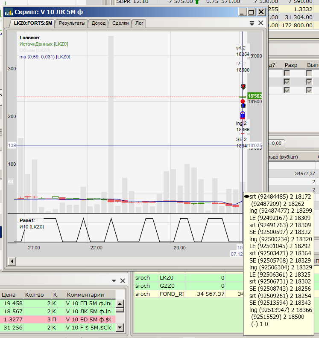Close the lower-left orders panel
This screenshot has width=319, height=338.
[x=123, y=280]
